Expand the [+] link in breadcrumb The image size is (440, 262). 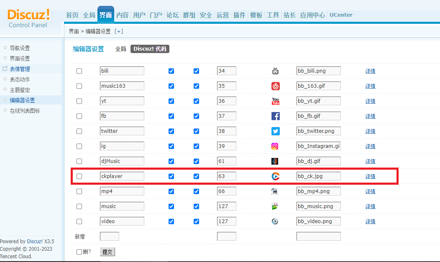click(119, 31)
